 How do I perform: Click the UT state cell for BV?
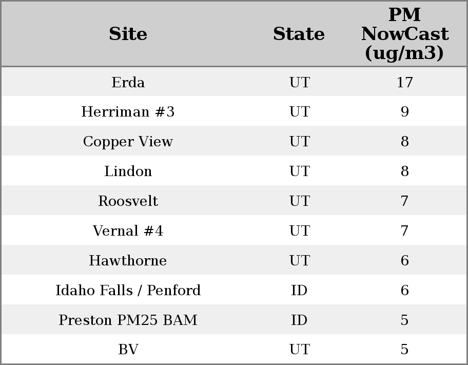point(299,350)
